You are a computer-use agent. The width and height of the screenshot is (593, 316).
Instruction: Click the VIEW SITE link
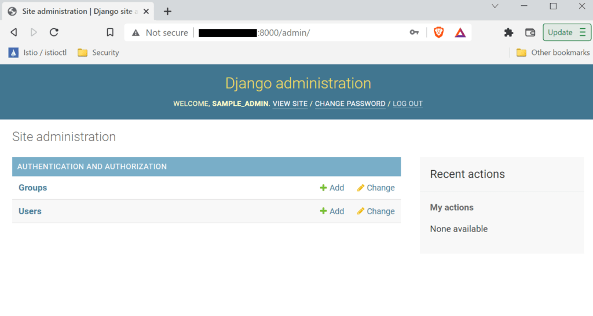[x=290, y=104]
